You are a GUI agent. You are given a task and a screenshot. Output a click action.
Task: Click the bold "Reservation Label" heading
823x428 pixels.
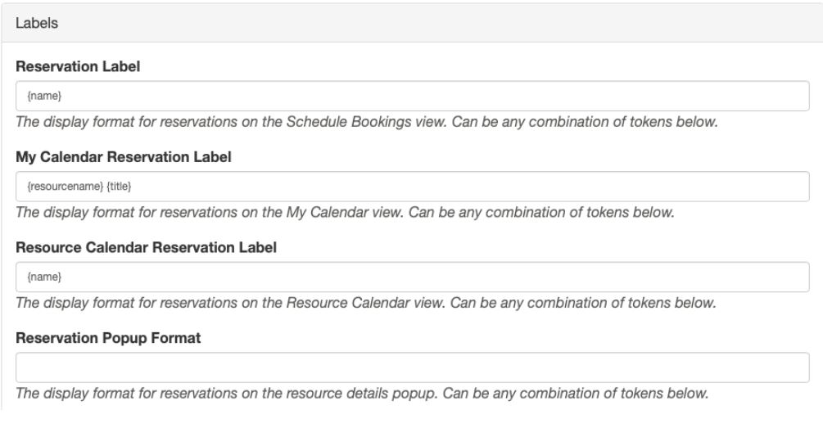pyautogui.click(x=78, y=68)
